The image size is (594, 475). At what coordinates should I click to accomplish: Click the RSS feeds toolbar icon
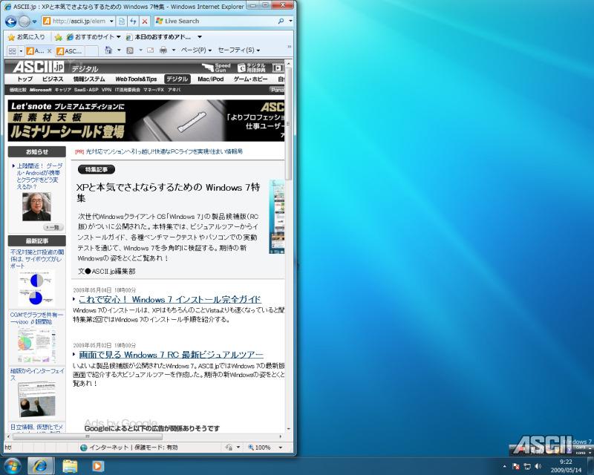point(129,50)
